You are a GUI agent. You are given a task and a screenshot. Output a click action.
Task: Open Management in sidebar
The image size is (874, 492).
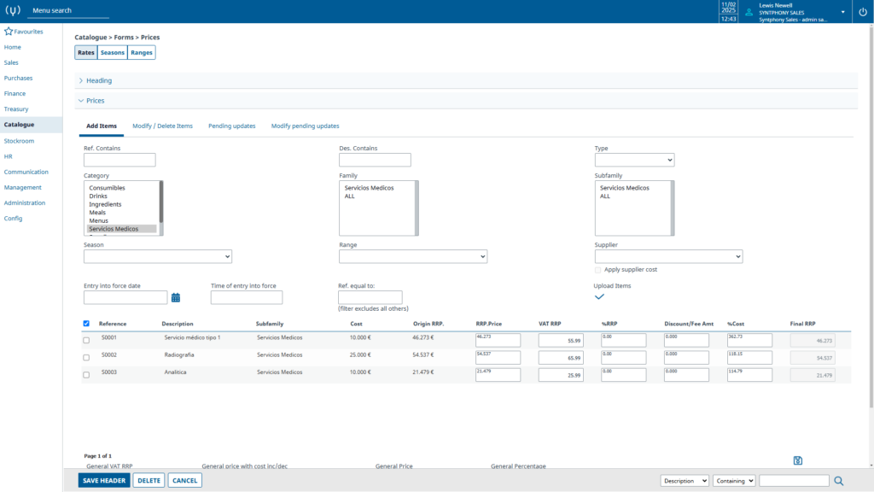click(x=23, y=188)
